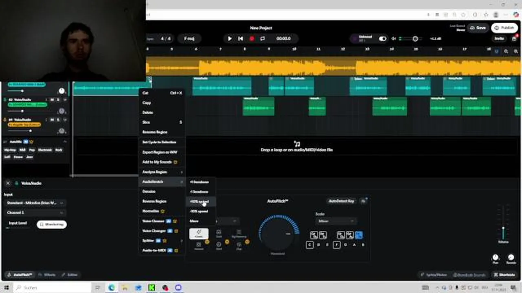Click the Publish button

pos(504,28)
